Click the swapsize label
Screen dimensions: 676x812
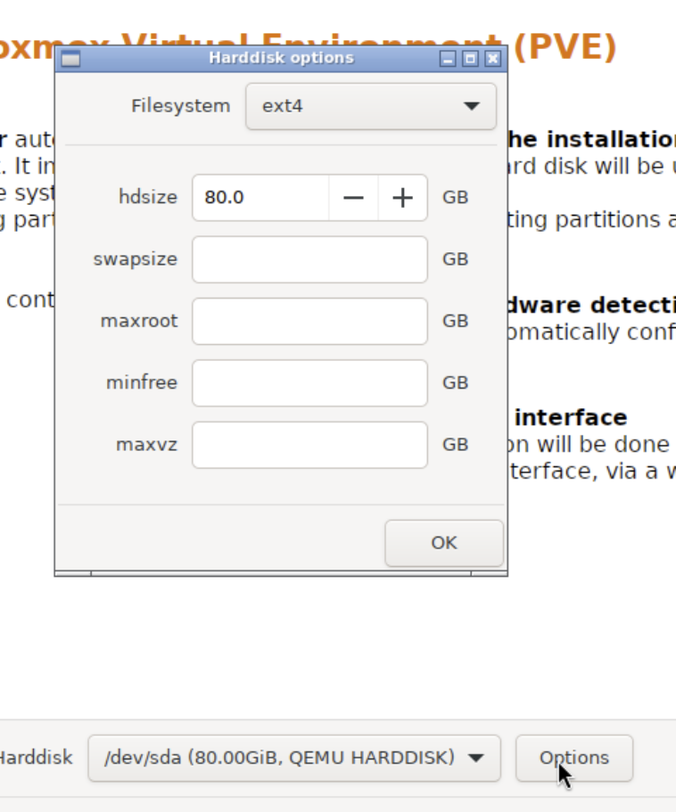[x=136, y=258]
